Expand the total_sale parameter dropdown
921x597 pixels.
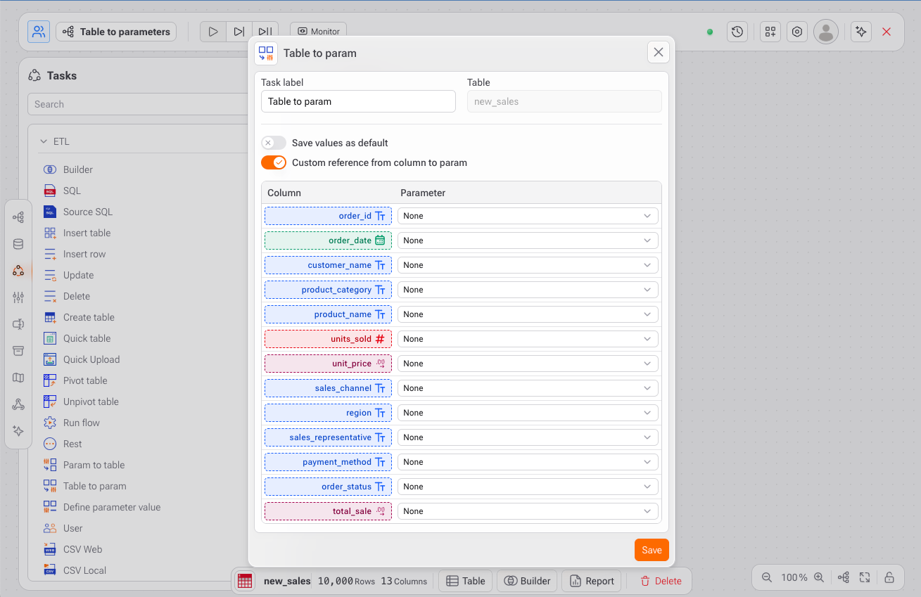tap(528, 511)
